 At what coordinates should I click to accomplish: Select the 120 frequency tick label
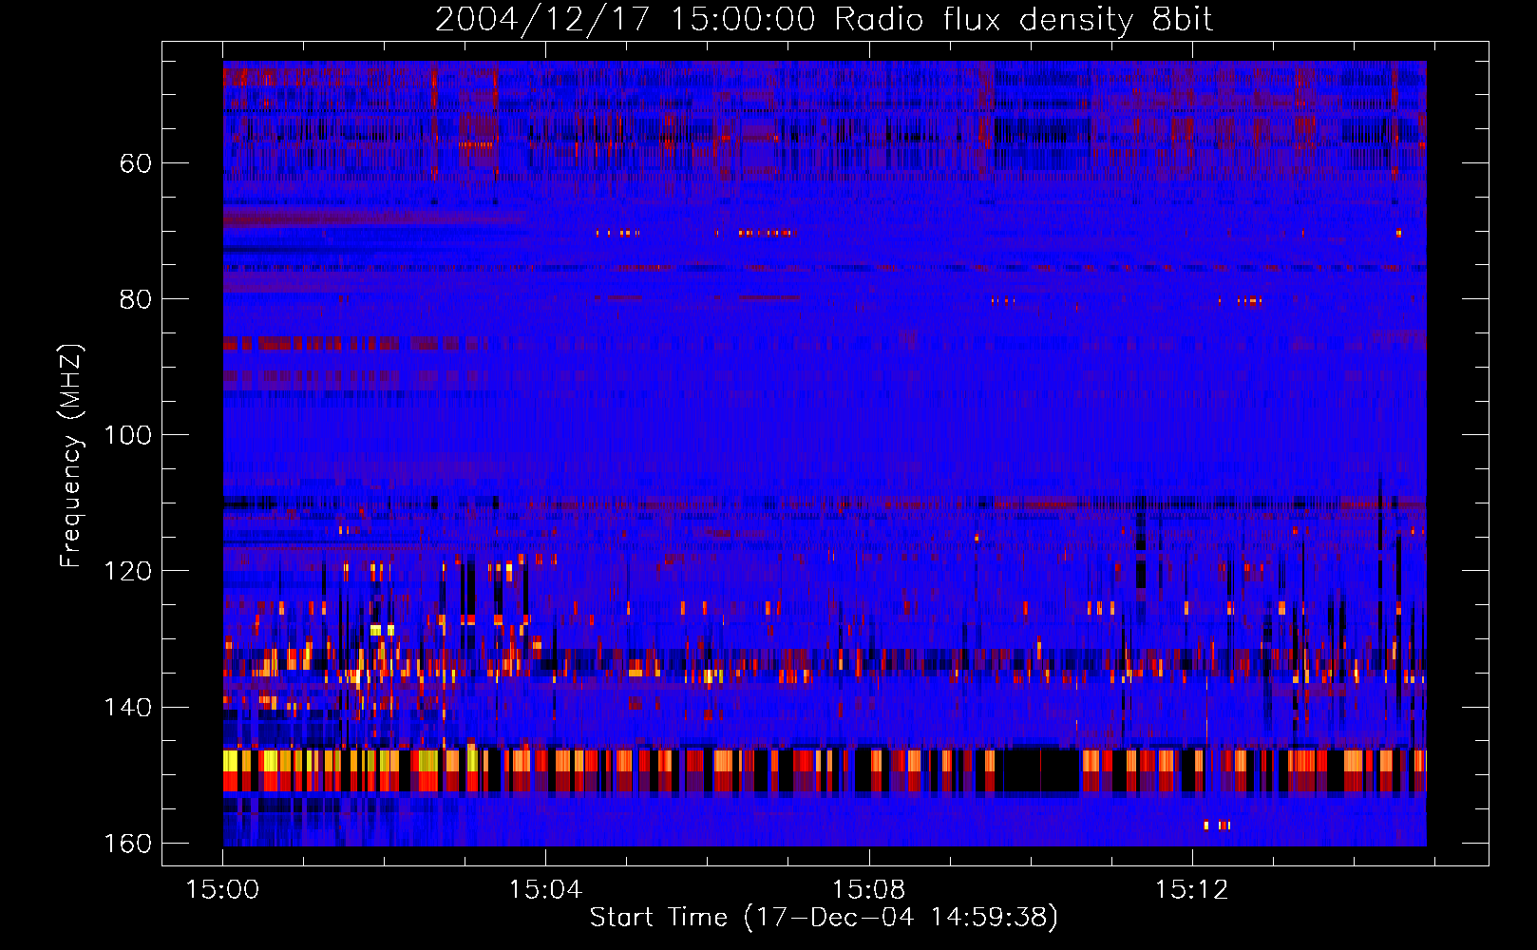(x=128, y=571)
